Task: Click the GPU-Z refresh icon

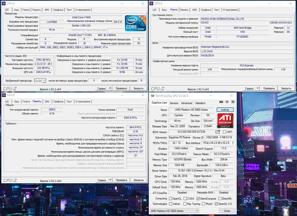Action: 227,102
